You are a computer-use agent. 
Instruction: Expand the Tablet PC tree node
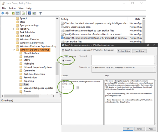click(14, 29)
